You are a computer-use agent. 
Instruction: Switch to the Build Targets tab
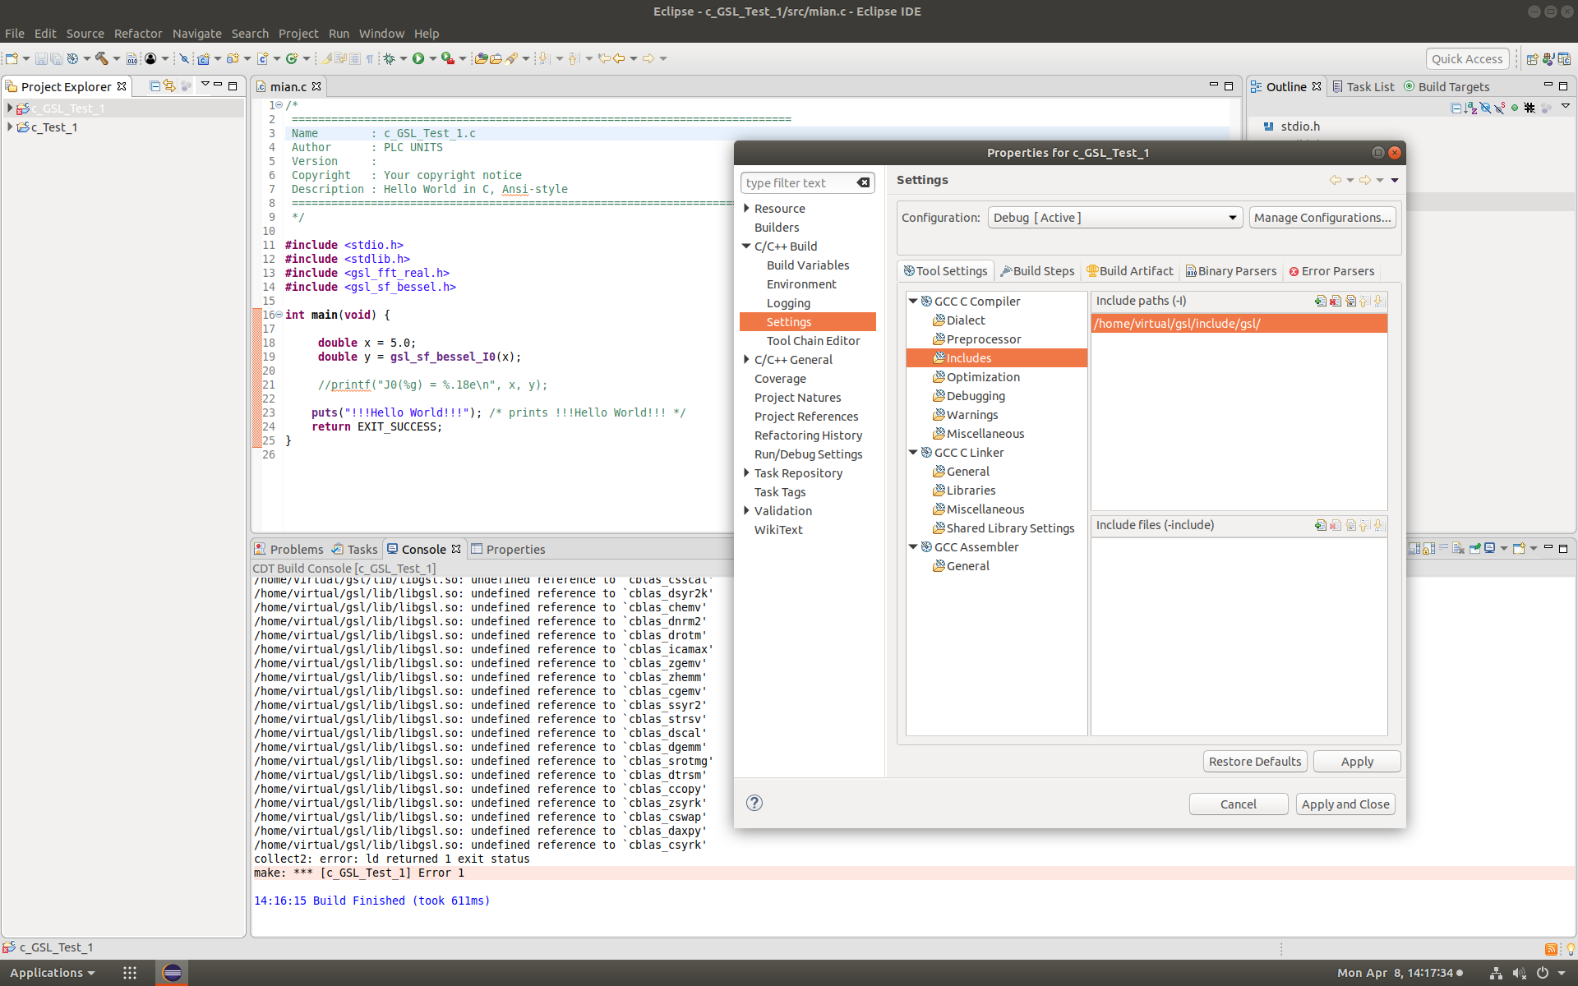coord(1446,87)
